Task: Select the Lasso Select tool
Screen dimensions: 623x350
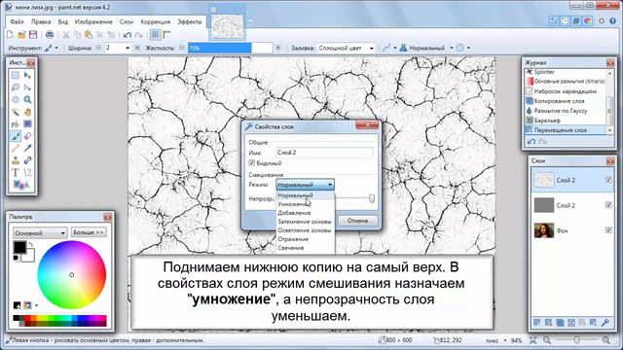Action: [16, 87]
